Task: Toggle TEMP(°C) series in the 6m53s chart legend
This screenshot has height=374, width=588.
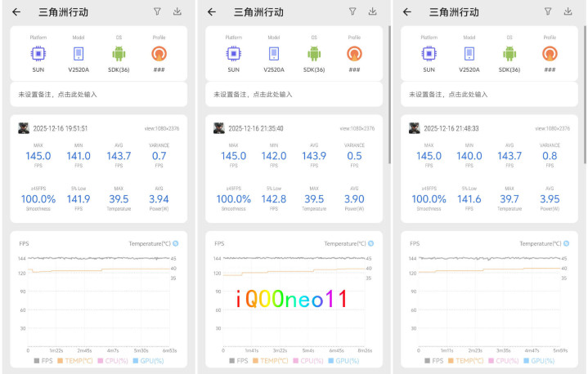Action: [75, 361]
